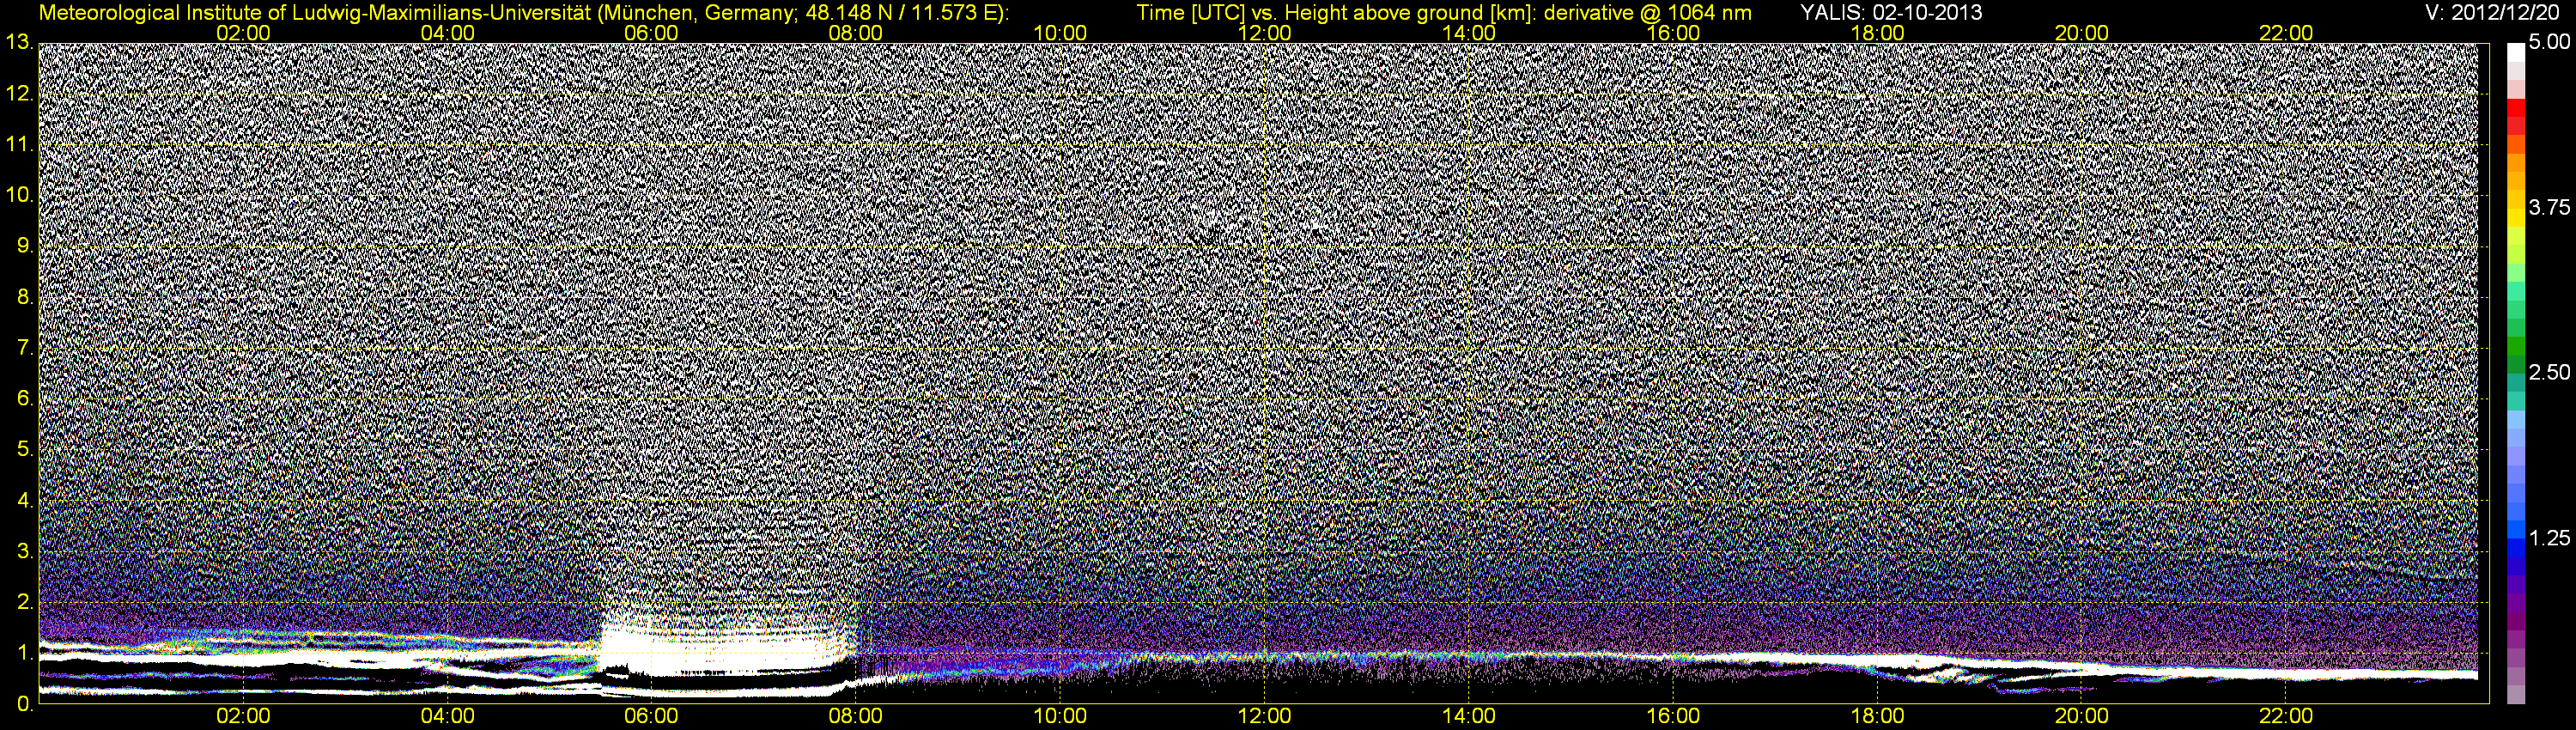The image size is (2576, 730).
Task: Click the 20:00 label on the bottom time axis
Action: click(2081, 717)
